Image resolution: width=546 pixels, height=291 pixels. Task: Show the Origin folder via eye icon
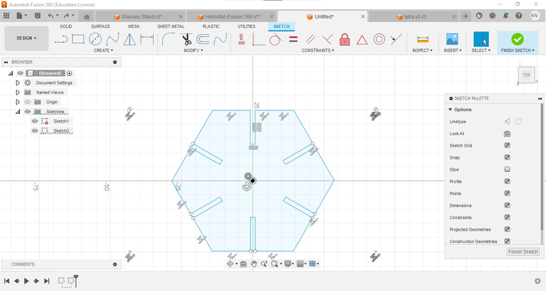(x=28, y=102)
